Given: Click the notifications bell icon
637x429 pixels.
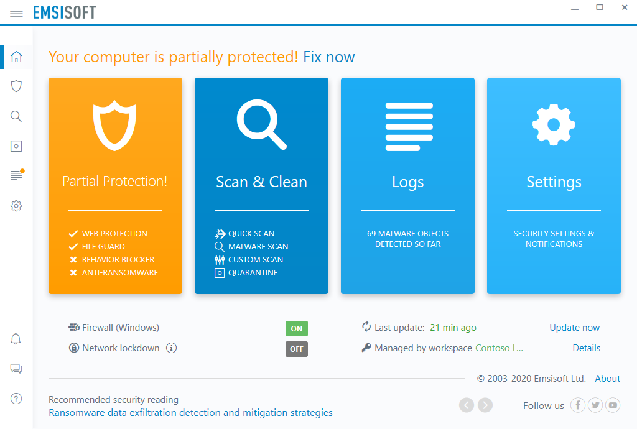Looking at the screenshot, I should click(16, 339).
